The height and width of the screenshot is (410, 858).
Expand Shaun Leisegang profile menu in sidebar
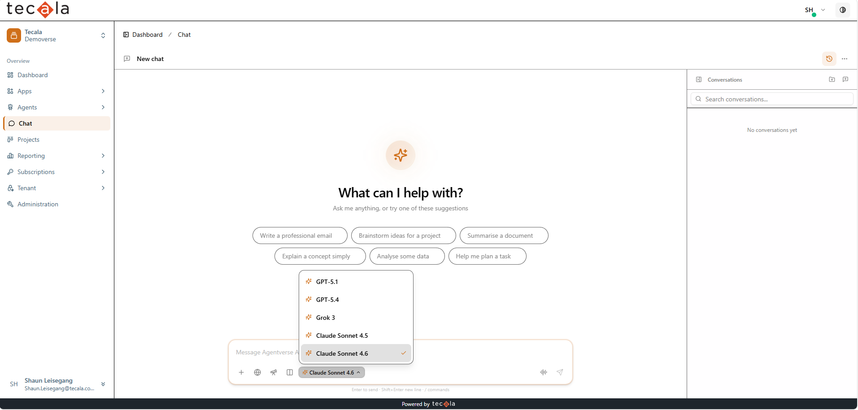coord(103,384)
